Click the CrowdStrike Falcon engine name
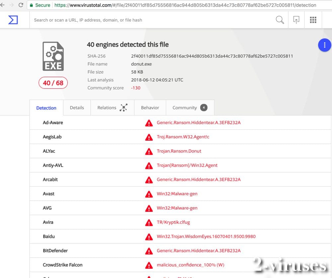332x278 pixels. pos(62,265)
